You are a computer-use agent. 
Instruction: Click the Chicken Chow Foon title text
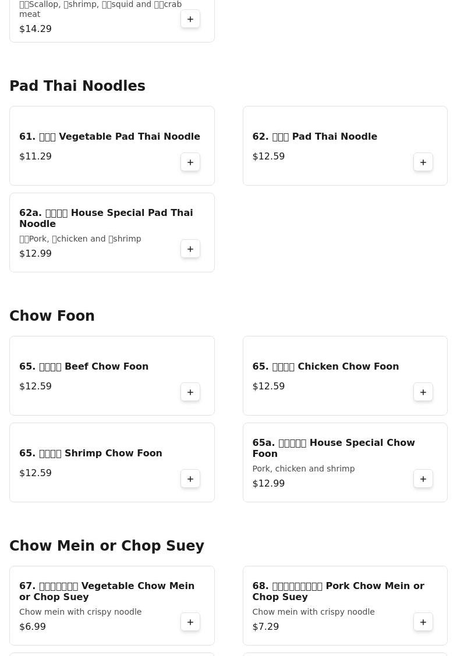(325, 367)
